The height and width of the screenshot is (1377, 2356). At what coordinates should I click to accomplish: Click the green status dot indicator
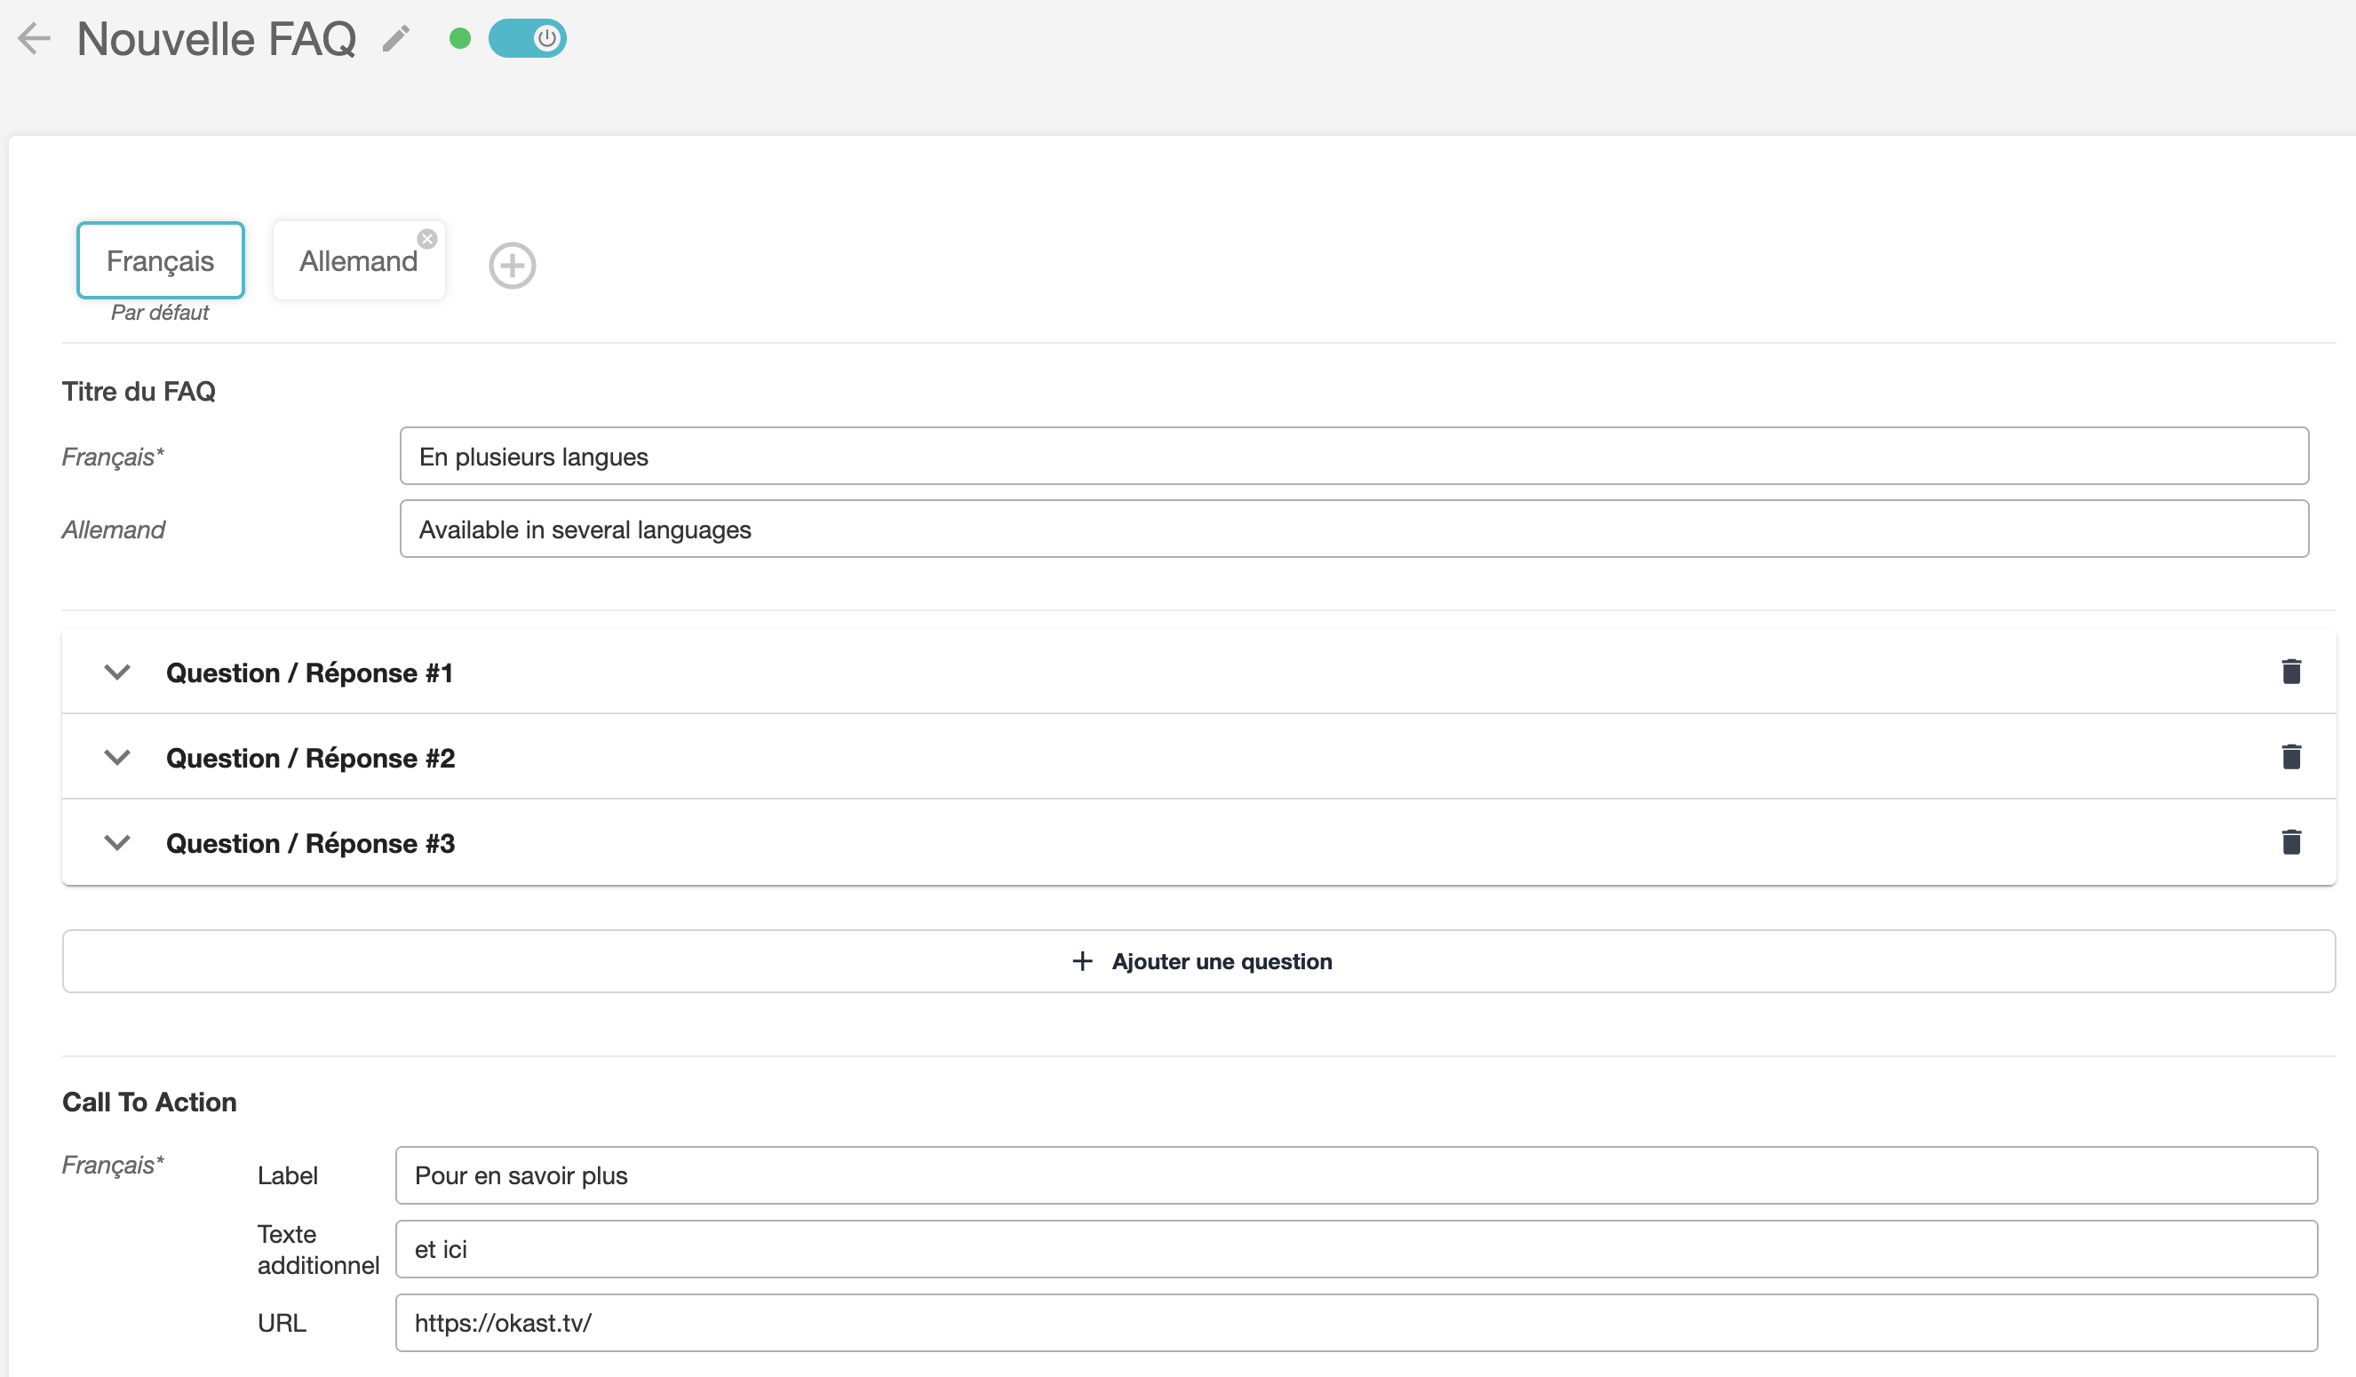pyautogui.click(x=459, y=38)
